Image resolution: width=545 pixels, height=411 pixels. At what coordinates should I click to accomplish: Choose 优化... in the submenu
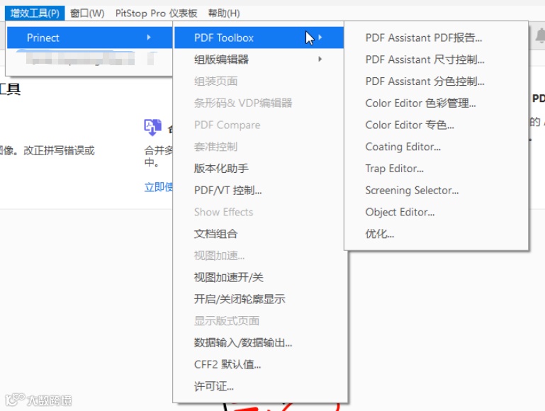[436, 234]
